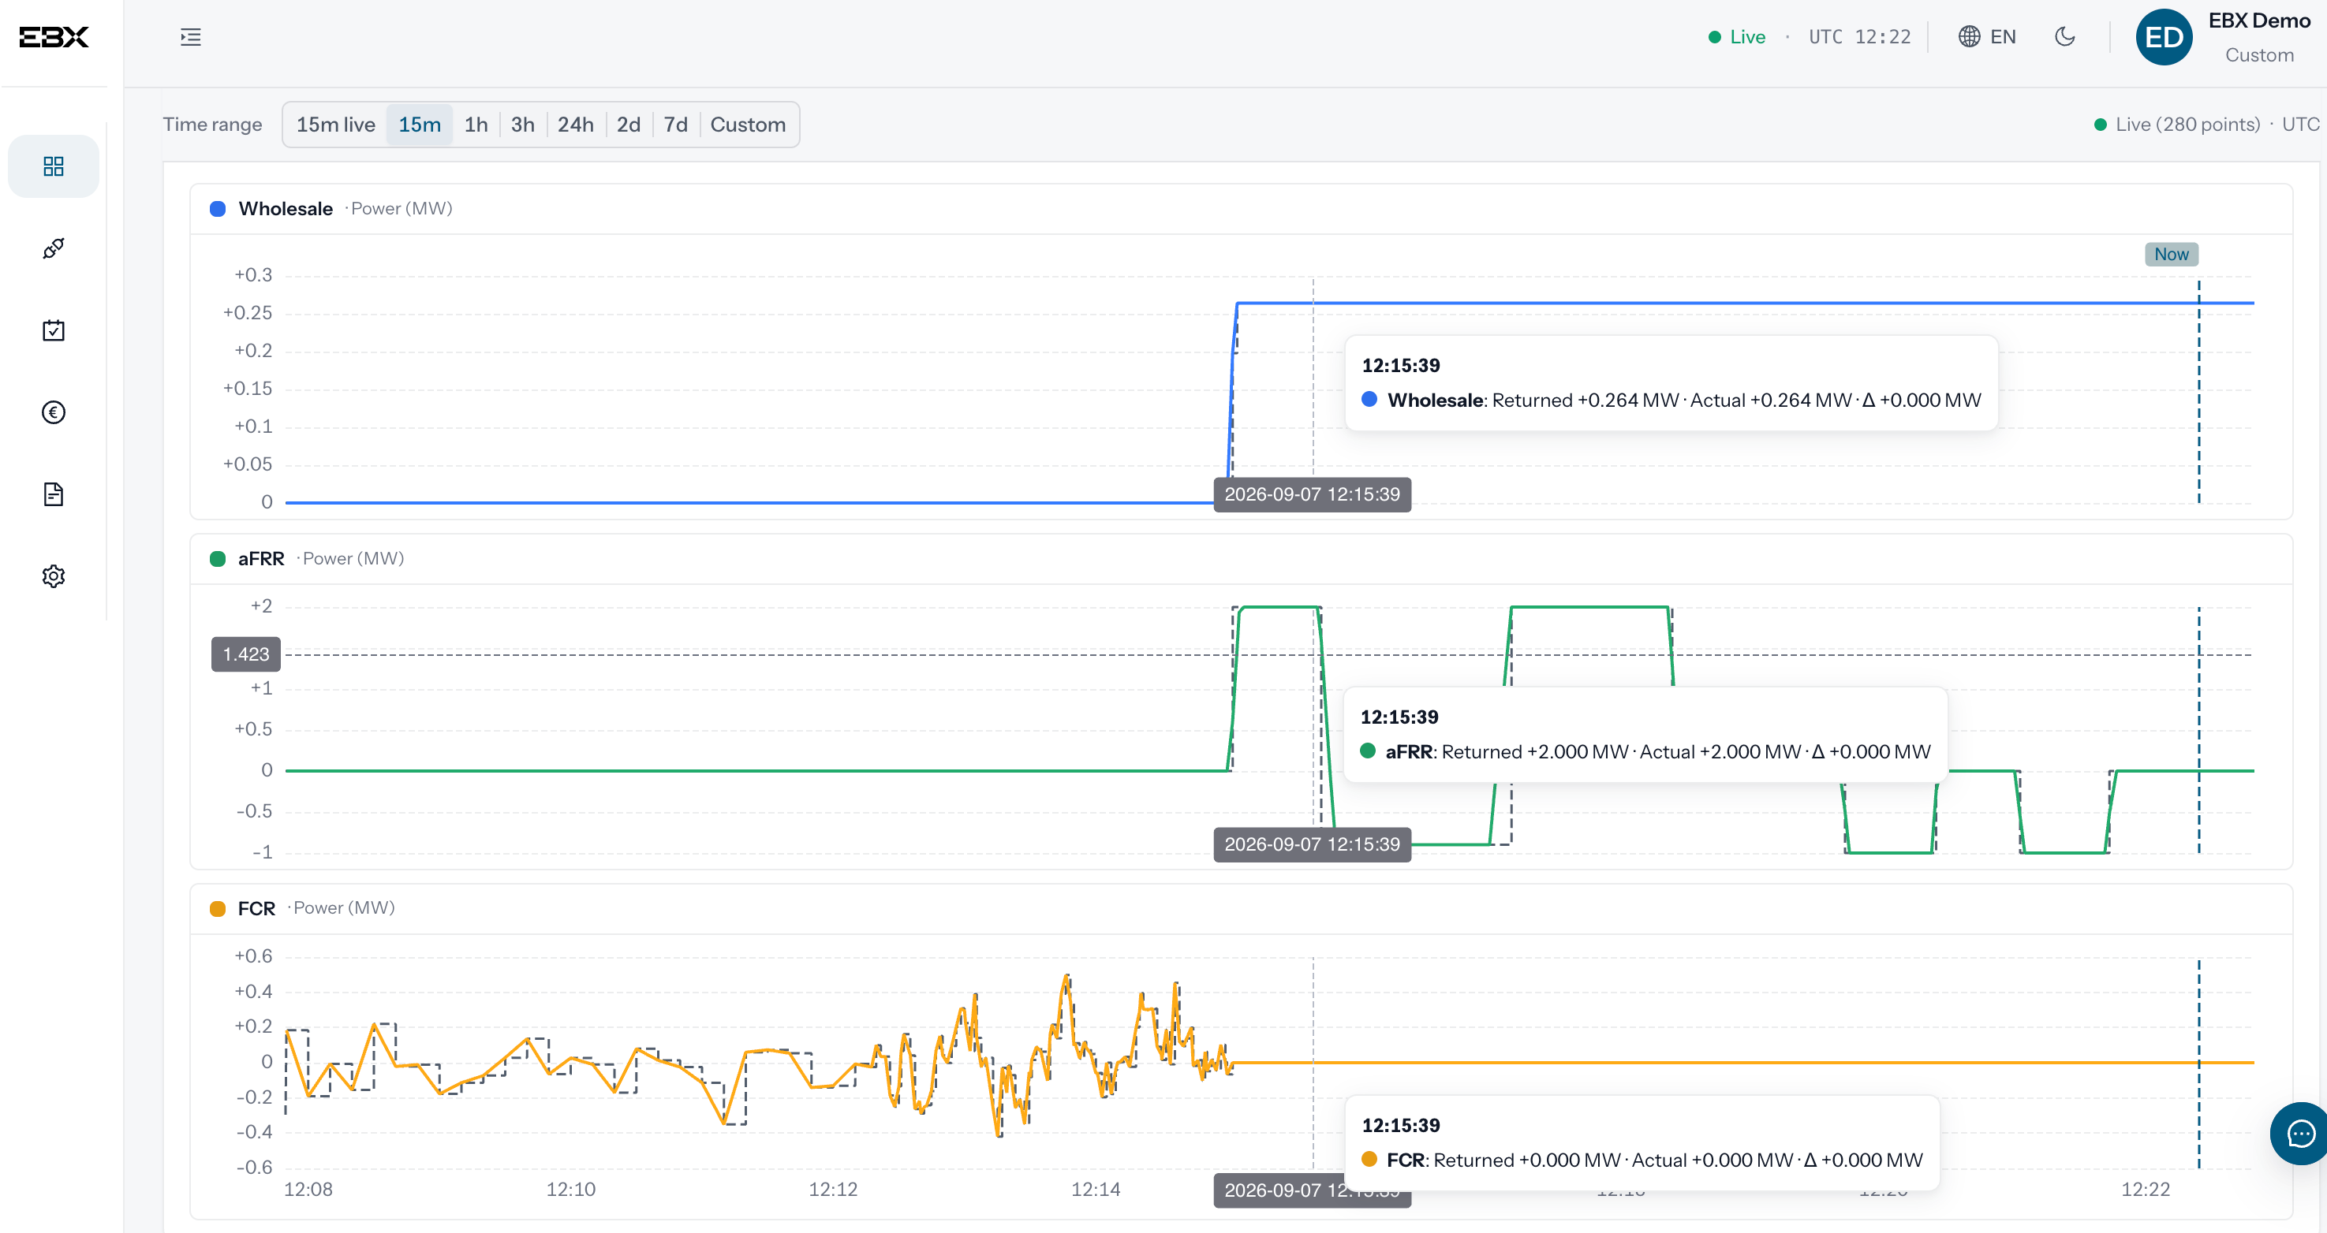This screenshot has width=2327, height=1233.
Task: Open the euro billing icon in sidebar
Action: click(54, 412)
